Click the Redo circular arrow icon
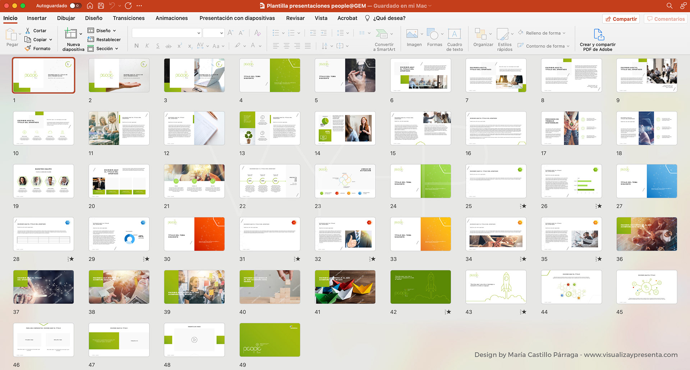Image resolution: width=690 pixels, height=370 pixels. click(x=128, y=6)
